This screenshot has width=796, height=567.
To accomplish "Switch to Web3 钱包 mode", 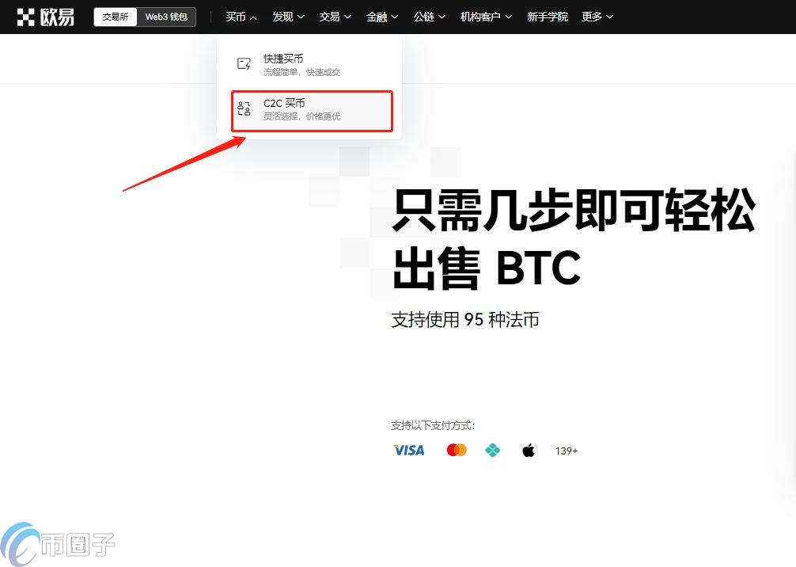I will 166,17.
